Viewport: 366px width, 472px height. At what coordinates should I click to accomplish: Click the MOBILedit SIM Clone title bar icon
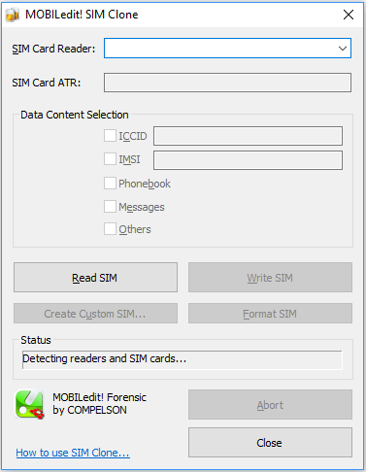[13, 16]
